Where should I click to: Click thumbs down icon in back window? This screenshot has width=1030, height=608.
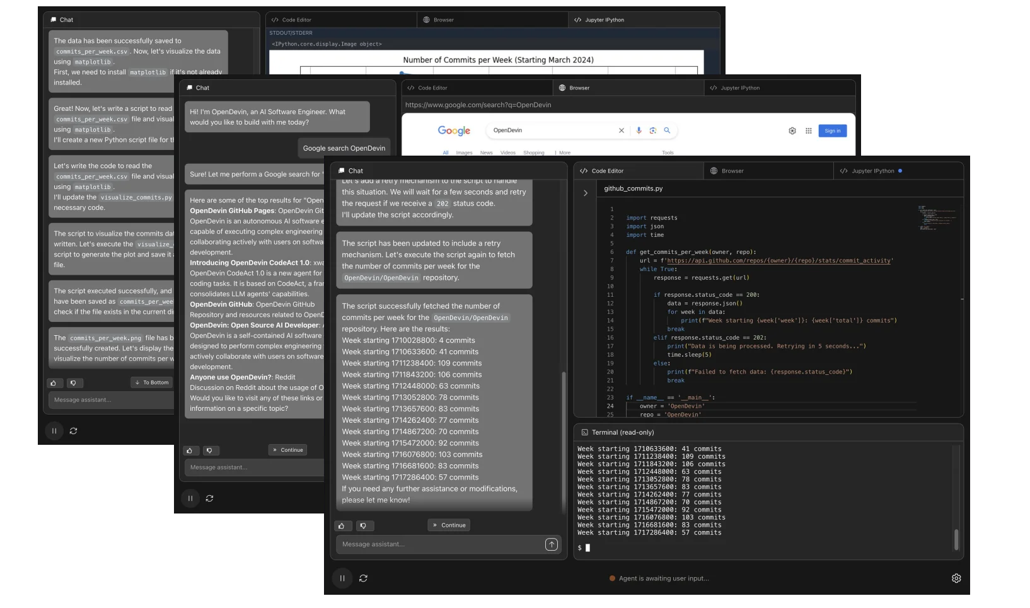(x=74, y=383)
